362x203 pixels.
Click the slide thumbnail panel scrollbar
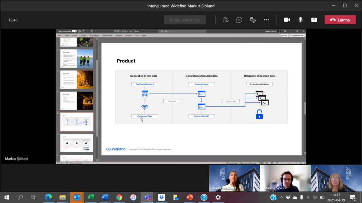tap(97, 99)
